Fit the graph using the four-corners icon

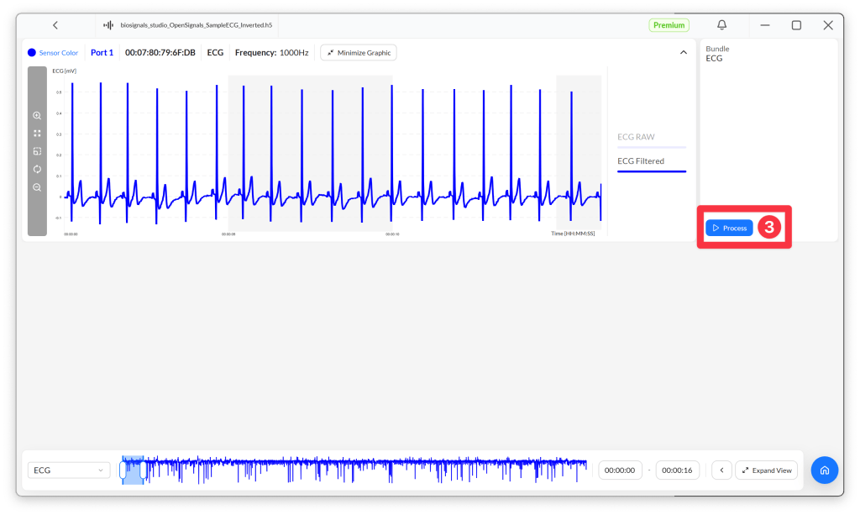37,134
